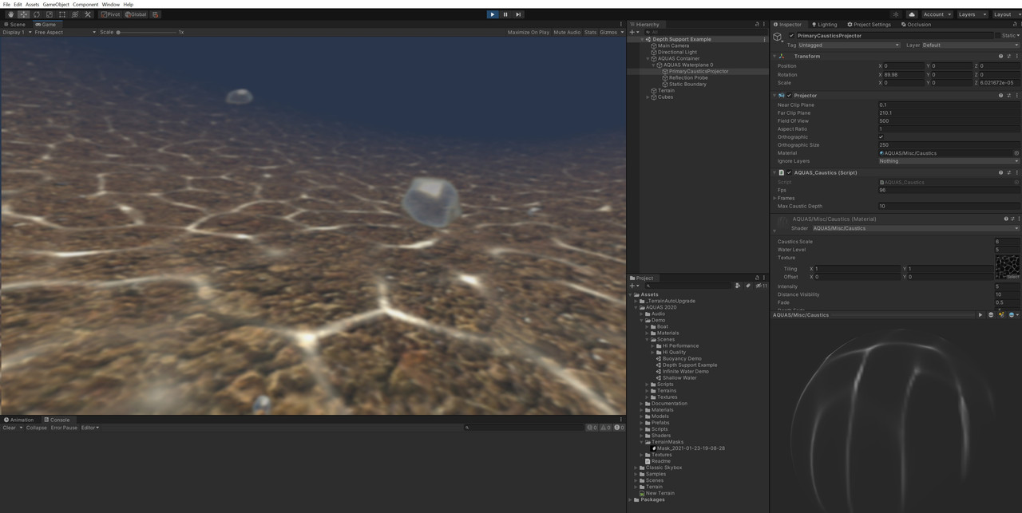This screenshot has height=513, width=1022.
Task: Select PrimaryCausticsProjector in the Hierarchy
Action: point(699,72)
